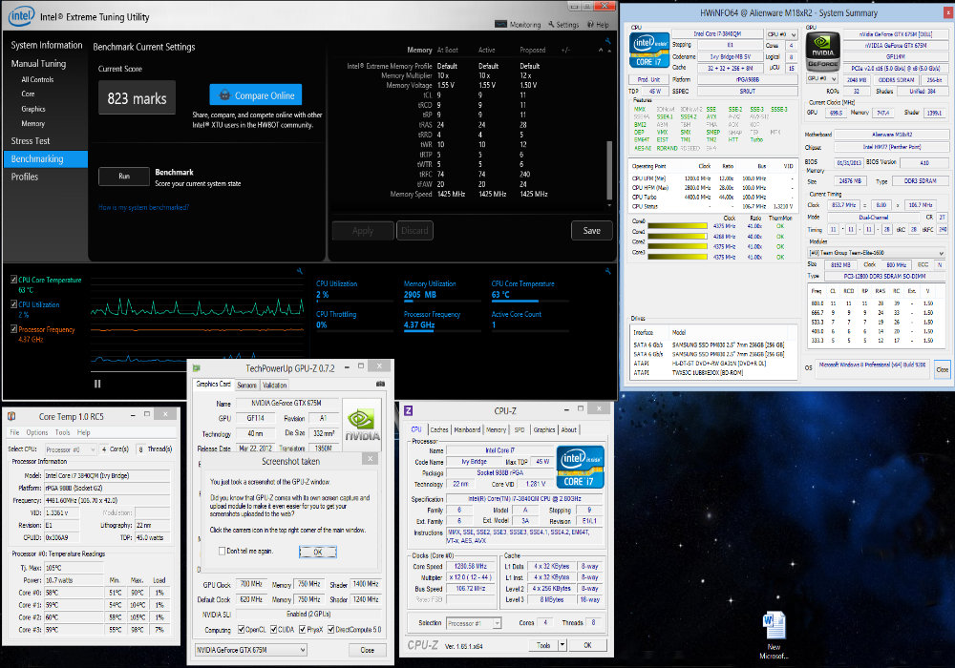The height and width of the screenshot is (668, 955).
Task: Check Don't tell me again in GPU-Z dialog
Action: (222, 551)
